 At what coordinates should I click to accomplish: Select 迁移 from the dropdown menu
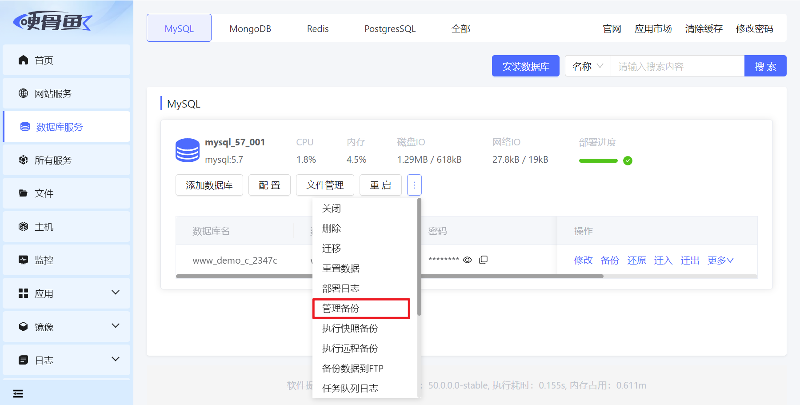[x=364, y=249]
